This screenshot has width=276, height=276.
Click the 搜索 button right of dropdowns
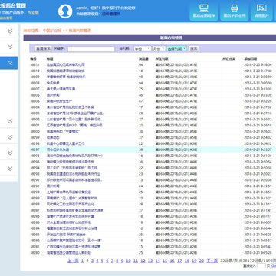pyautogui.click(x=194, y=48)
